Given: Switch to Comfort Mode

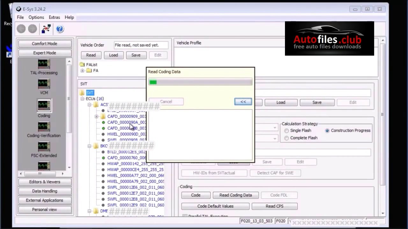Looking at the screenshot, I should 45,44.
